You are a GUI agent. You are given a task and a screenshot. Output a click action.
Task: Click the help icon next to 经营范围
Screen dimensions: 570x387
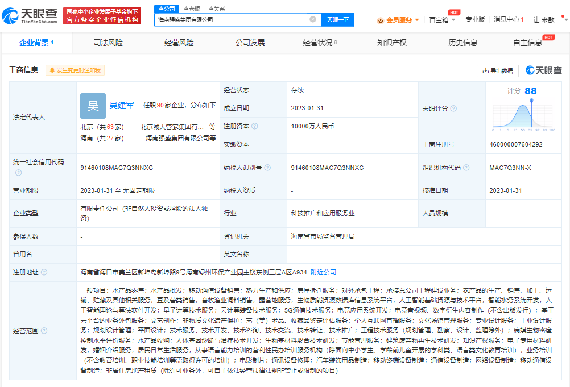tap(44, 330)
